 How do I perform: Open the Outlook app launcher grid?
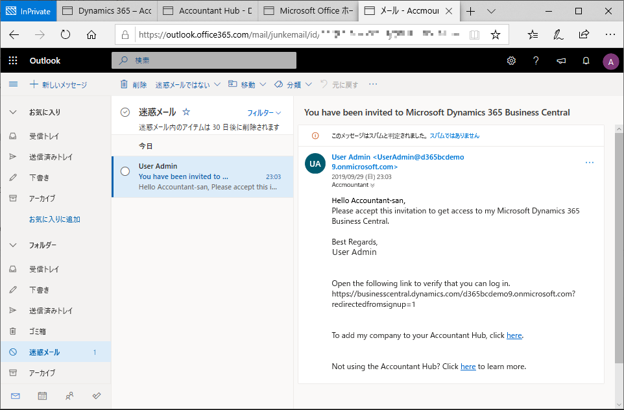(x=13, y=60)
